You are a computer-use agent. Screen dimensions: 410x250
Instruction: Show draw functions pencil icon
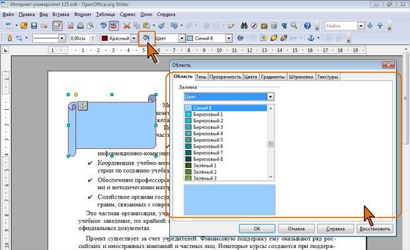coord(231,26)
